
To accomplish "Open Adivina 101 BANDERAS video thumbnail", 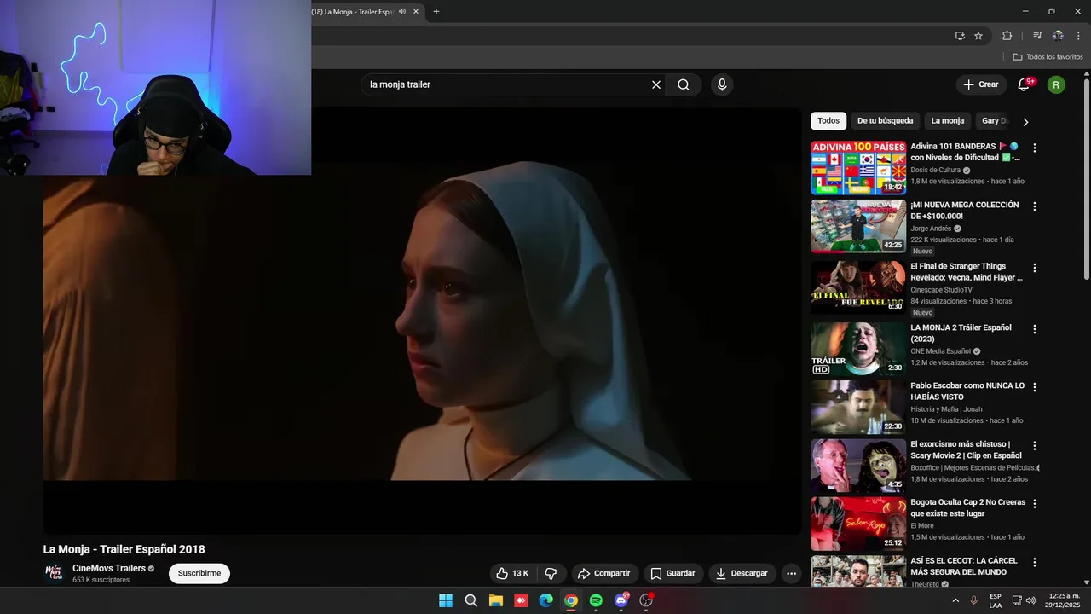I will point(858,168).
